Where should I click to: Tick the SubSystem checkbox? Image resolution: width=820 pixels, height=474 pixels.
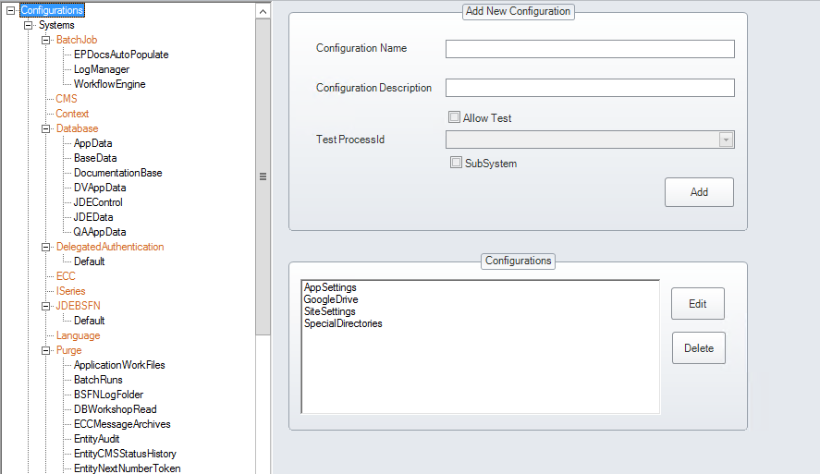[456, 163]
